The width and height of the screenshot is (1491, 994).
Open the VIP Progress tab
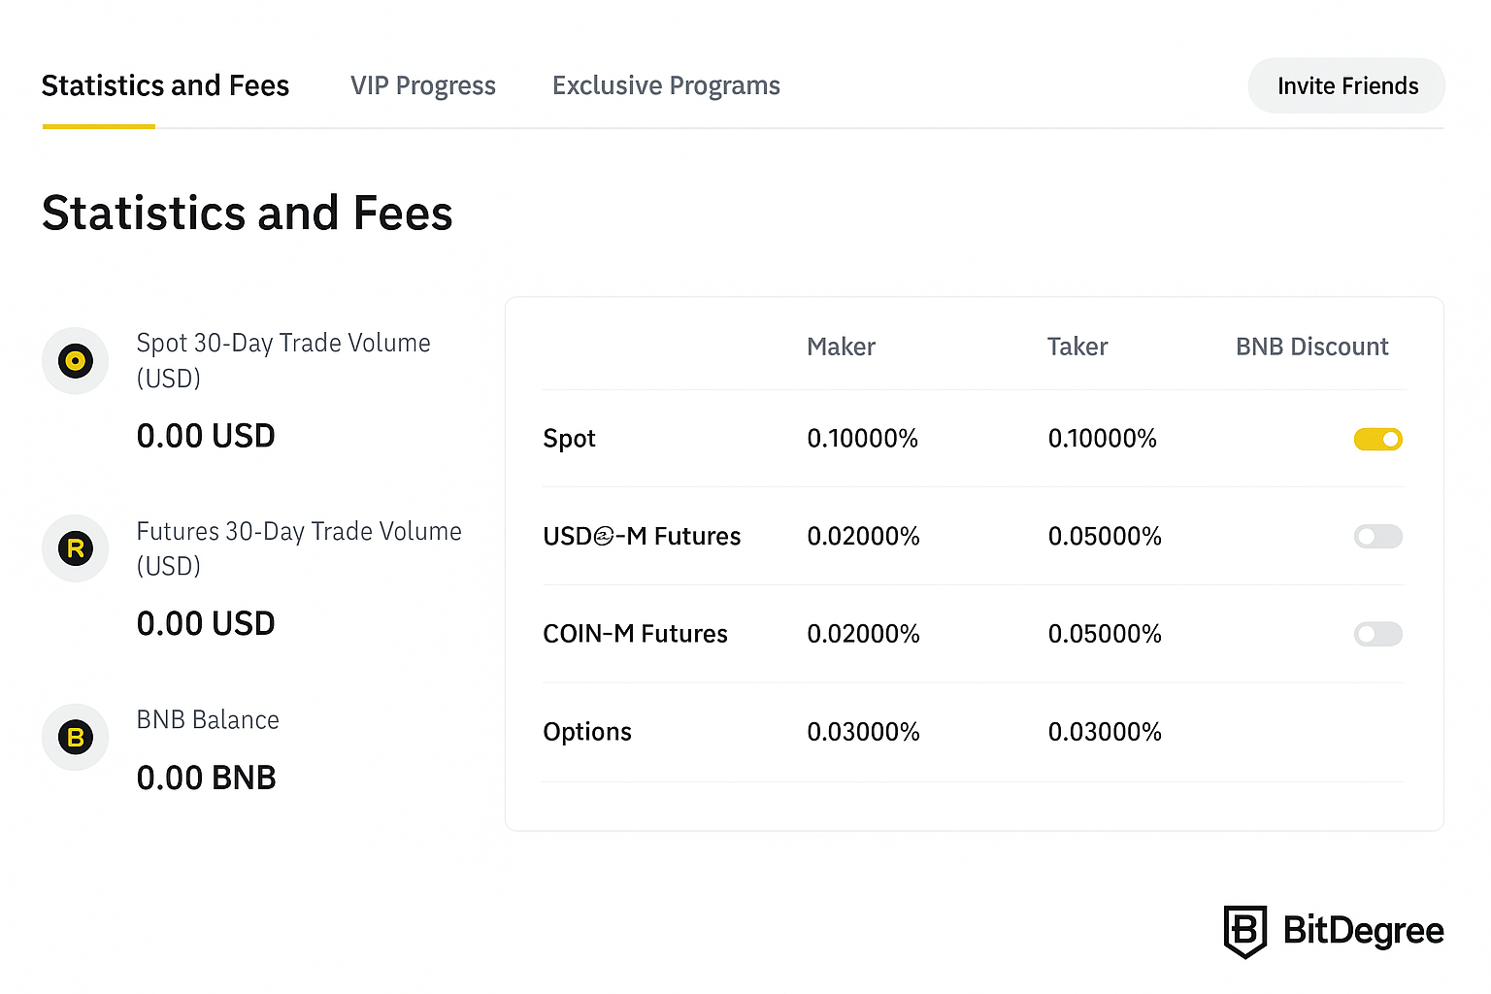(423, 86)
